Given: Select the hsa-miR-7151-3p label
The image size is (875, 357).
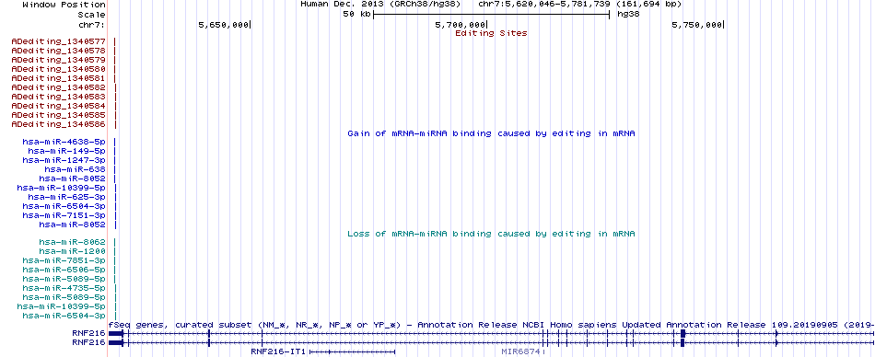Looking at the screenshot, I should 64,215.
